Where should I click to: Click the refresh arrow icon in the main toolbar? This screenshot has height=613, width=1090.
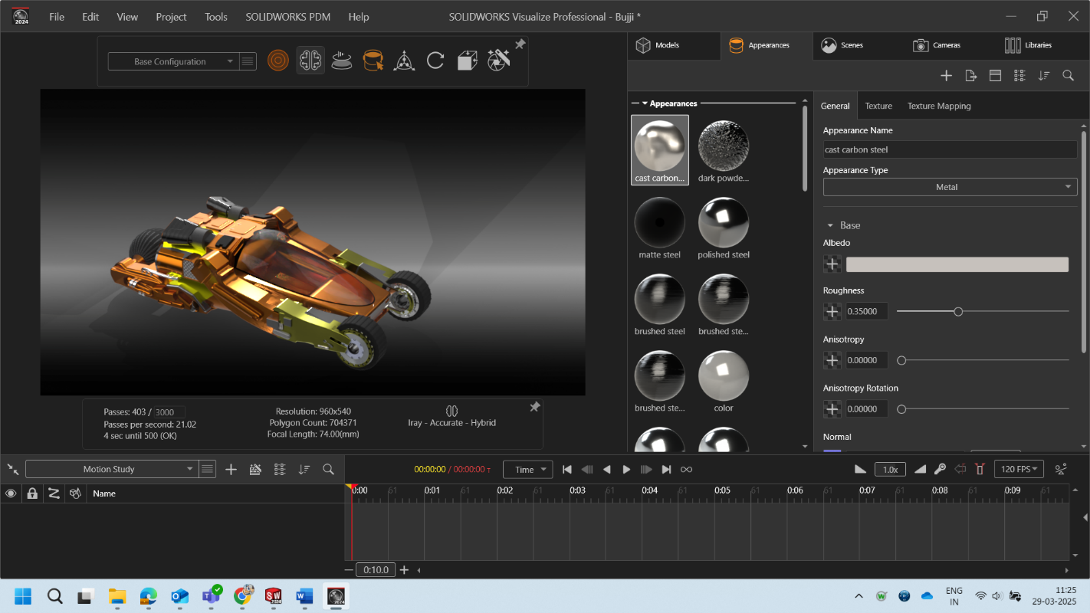tap(435, 61)
